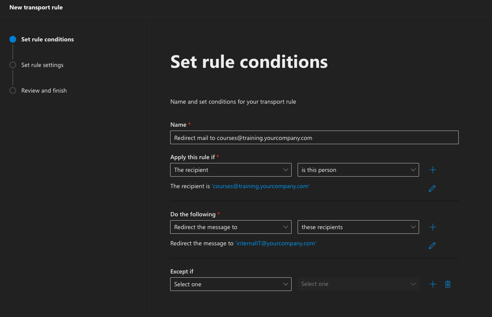Image resolution: width=492 pixels, height=317 pixels.
Task: Open the Except if 'Select one' dropdown
Action: pyautogui.click(x=231, y=284)
